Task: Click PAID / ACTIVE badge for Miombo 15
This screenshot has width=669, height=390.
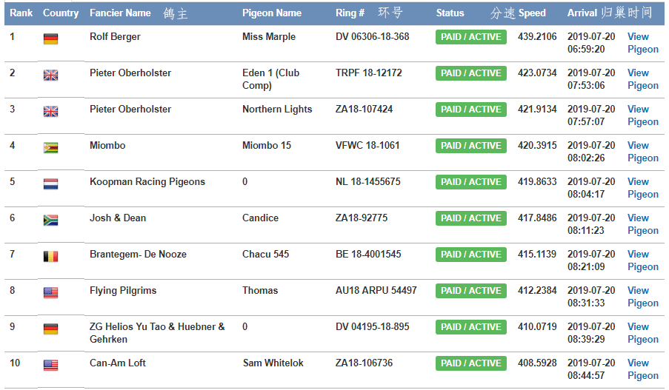Action: coord(470,146)
